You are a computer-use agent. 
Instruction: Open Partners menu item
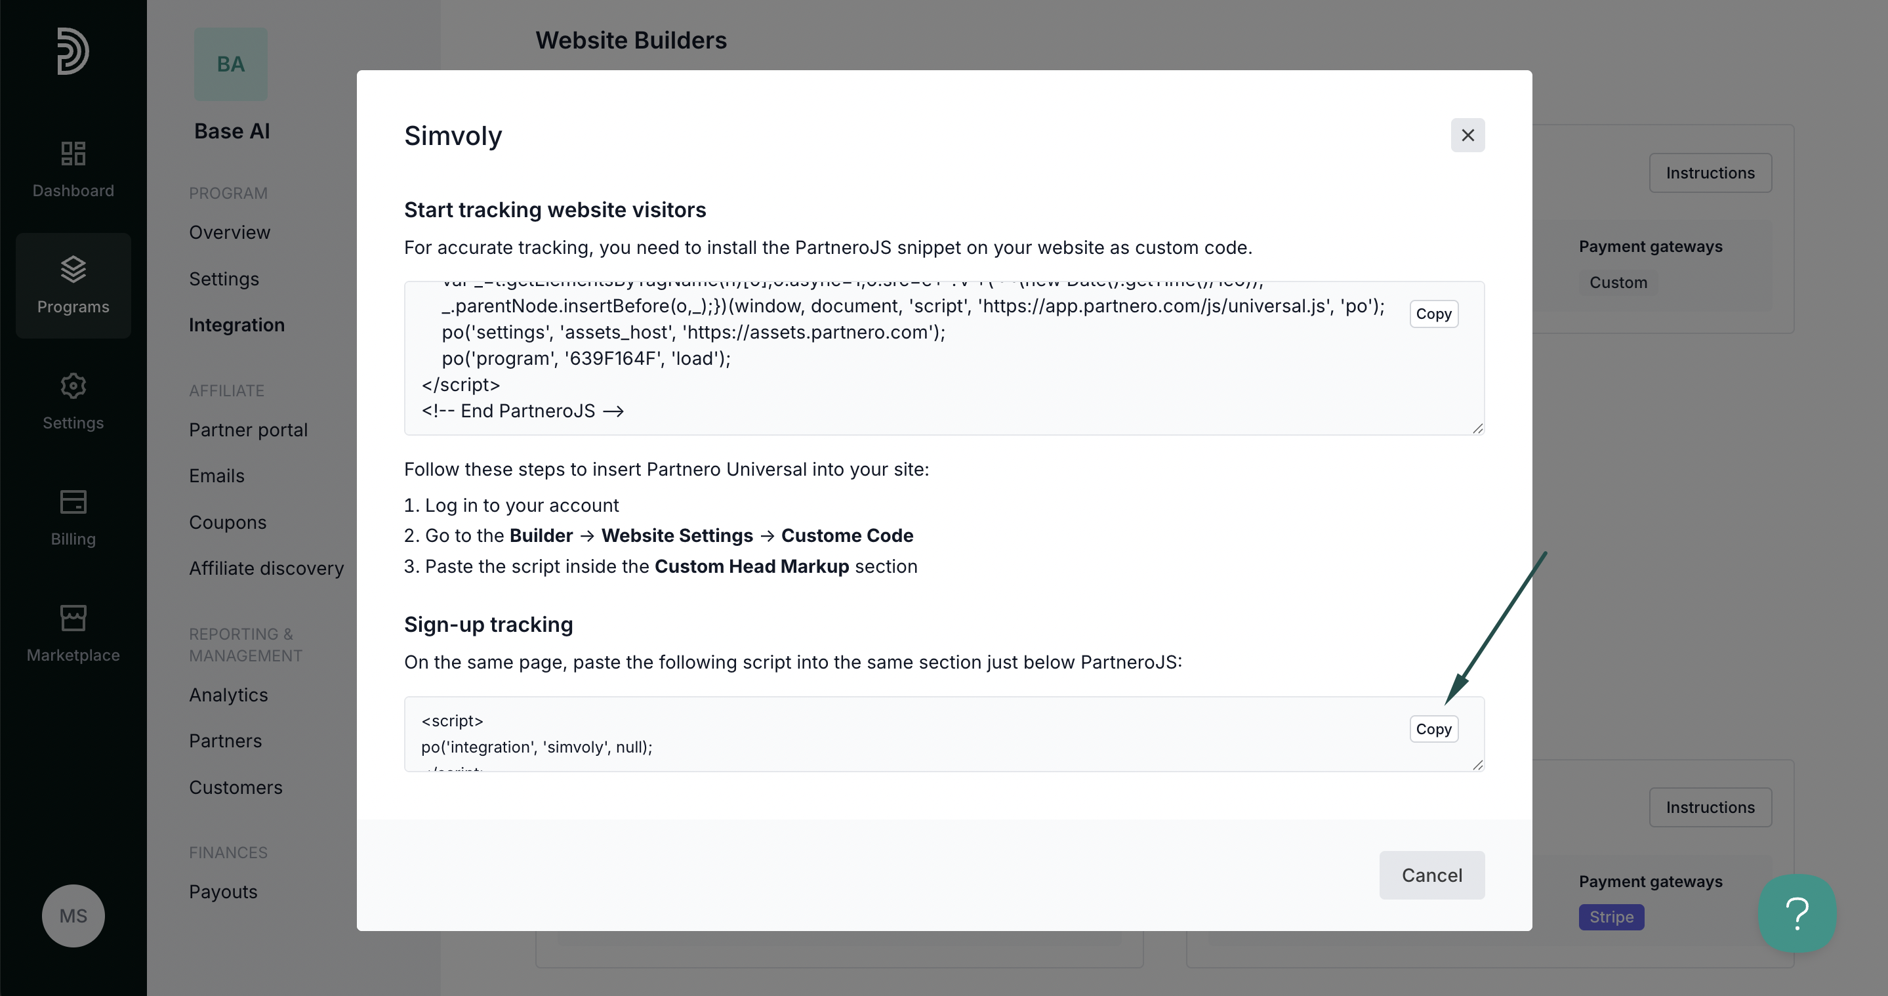tap(225, 740)
